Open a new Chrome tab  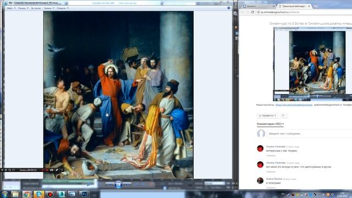click(x=316, y=6)
